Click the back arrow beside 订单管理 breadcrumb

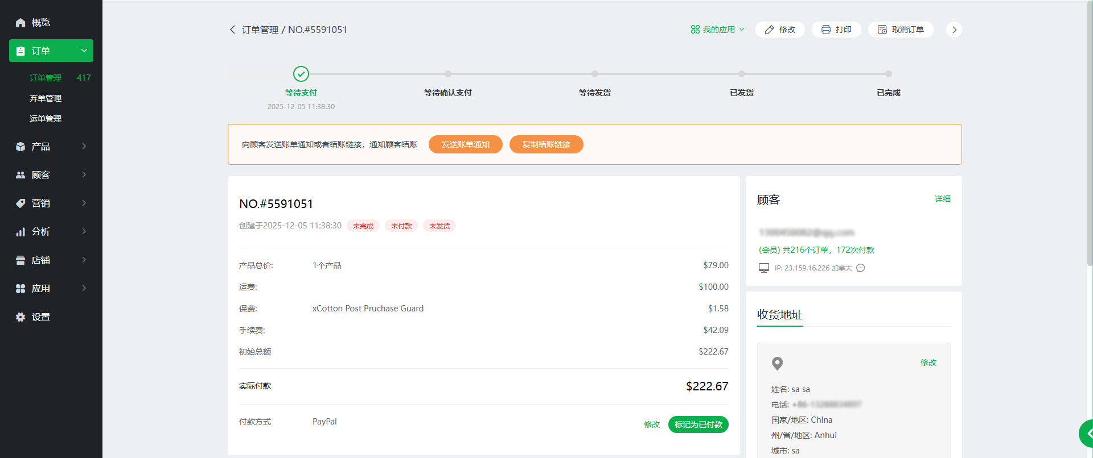click(232, 30)
